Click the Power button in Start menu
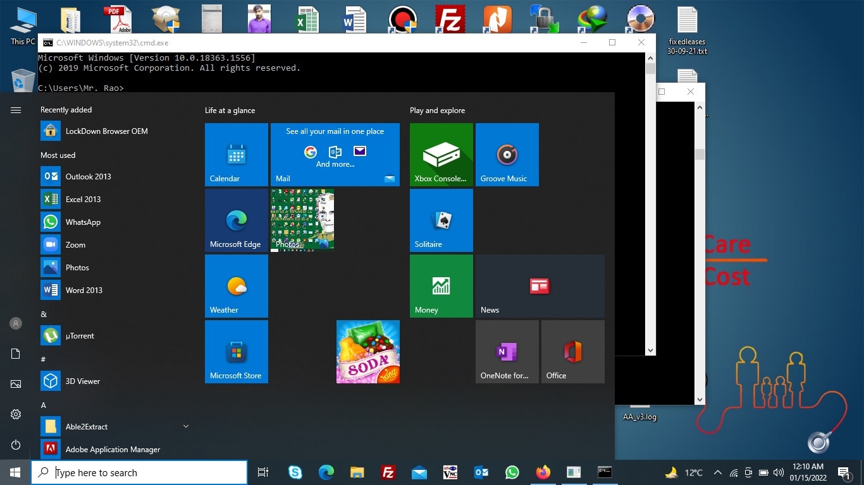 (16, 445)
